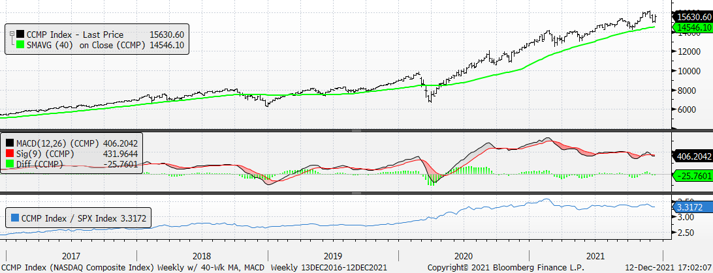Image resolution: width=713 pixels, height=273 pixels.
Task: Click the green Diff (CCMP) legend swatch
Action: click(8, 164)
